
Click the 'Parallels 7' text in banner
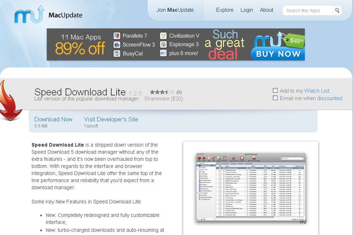pos(135,36)
